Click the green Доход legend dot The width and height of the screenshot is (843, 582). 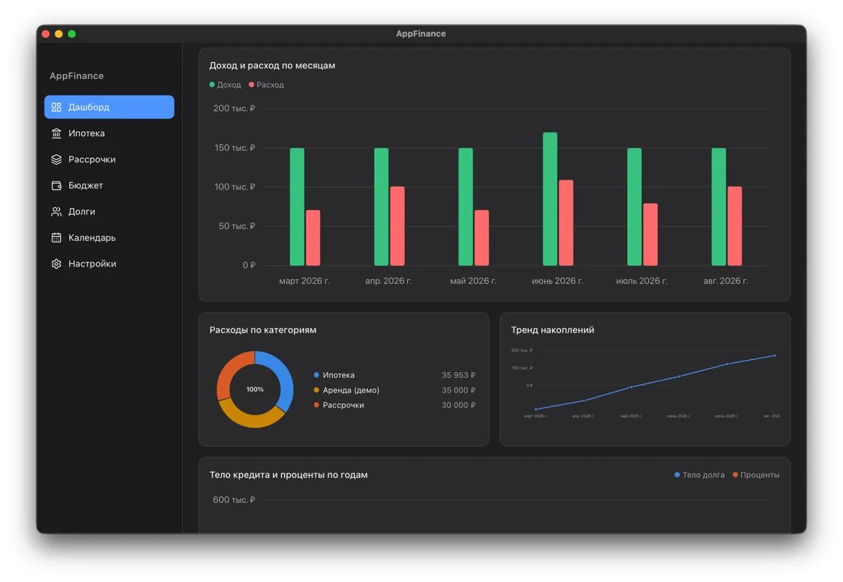(212, 85)
